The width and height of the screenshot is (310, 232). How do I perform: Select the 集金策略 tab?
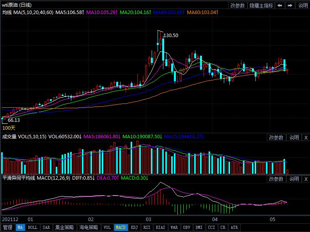(x=64, y=227)
